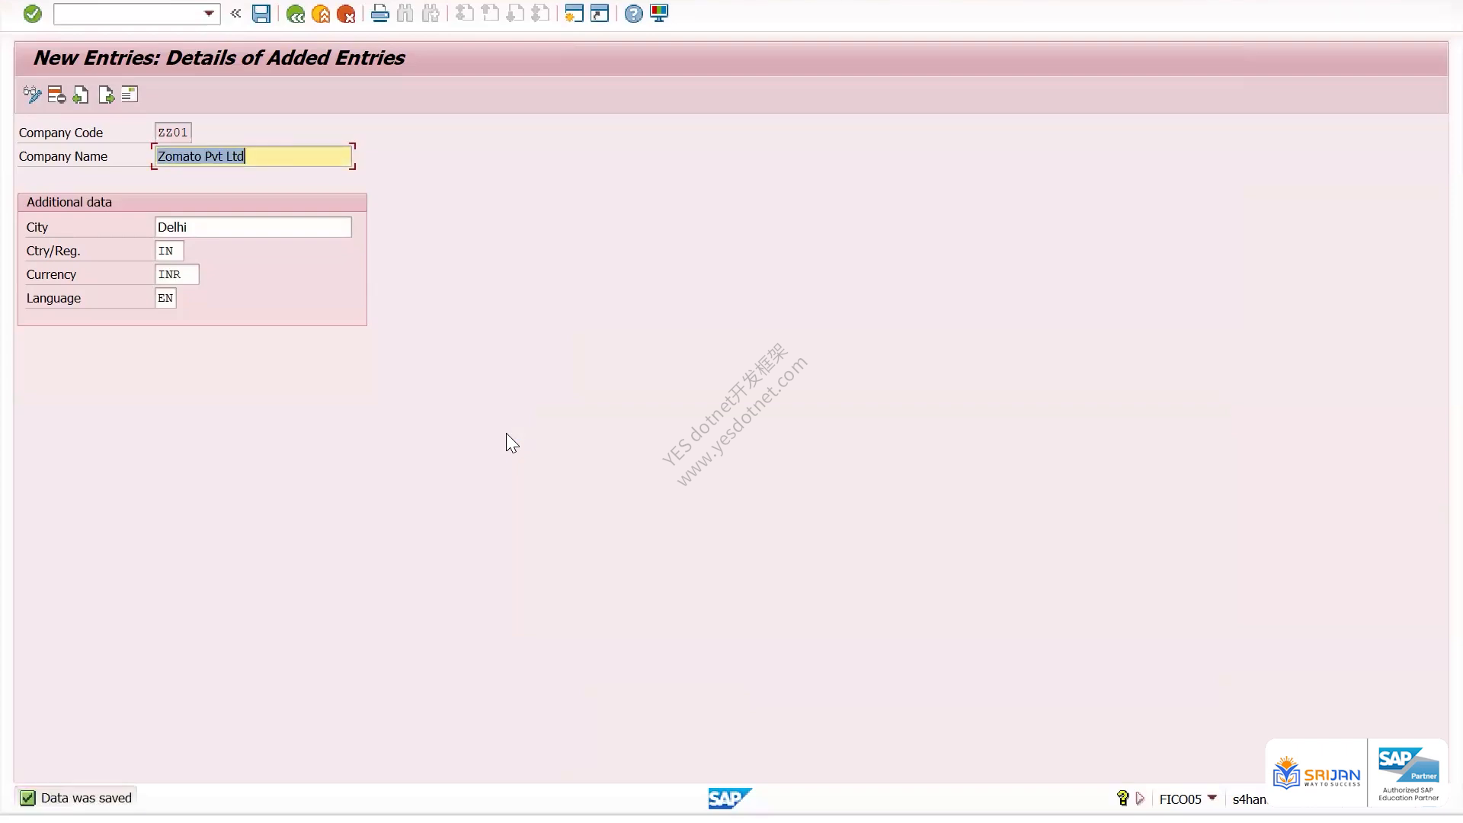Click the orange Exit icon
Screen dimensions: 1463x823
321,14
